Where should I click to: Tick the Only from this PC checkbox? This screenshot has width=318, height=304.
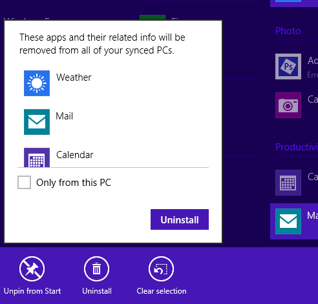pyautogui.click(x=24, y=183)
